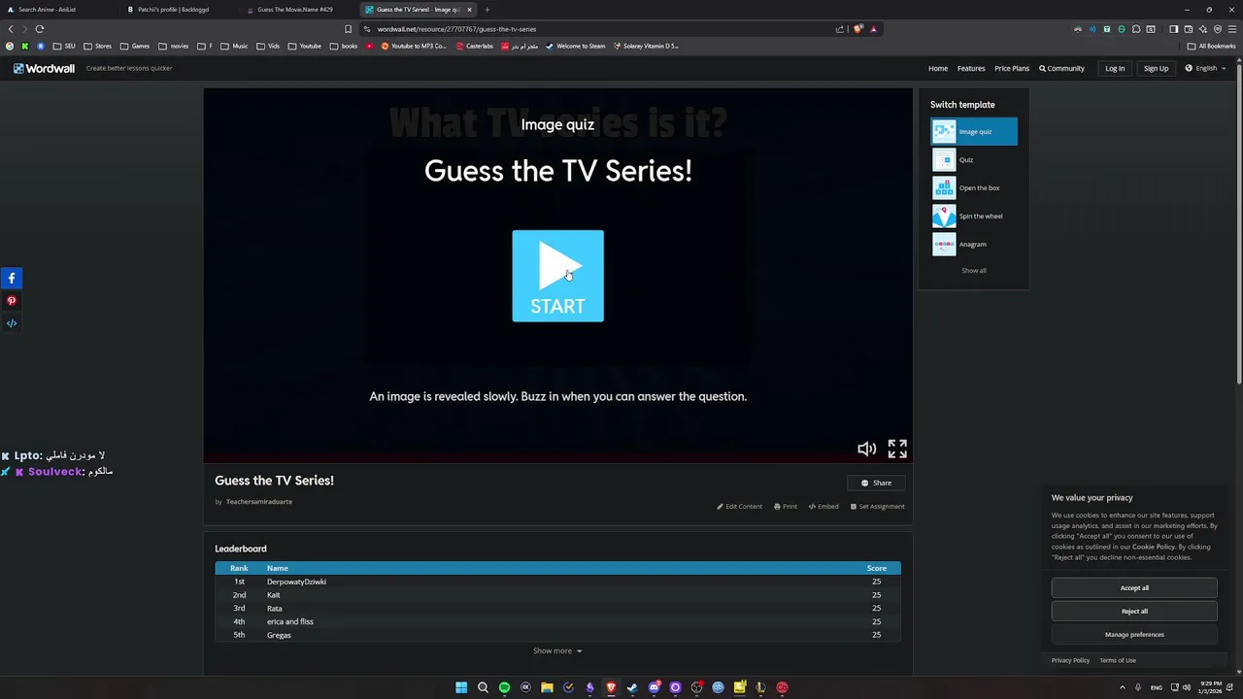The width and height of the screenshot is (1243, 699).
Task: Open the movies bookmarks folder
Action: coord(174,46)
